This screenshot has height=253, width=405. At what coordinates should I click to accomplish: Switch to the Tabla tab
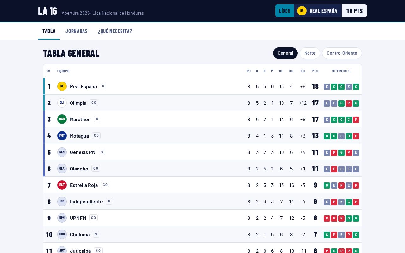pos(49,31)
